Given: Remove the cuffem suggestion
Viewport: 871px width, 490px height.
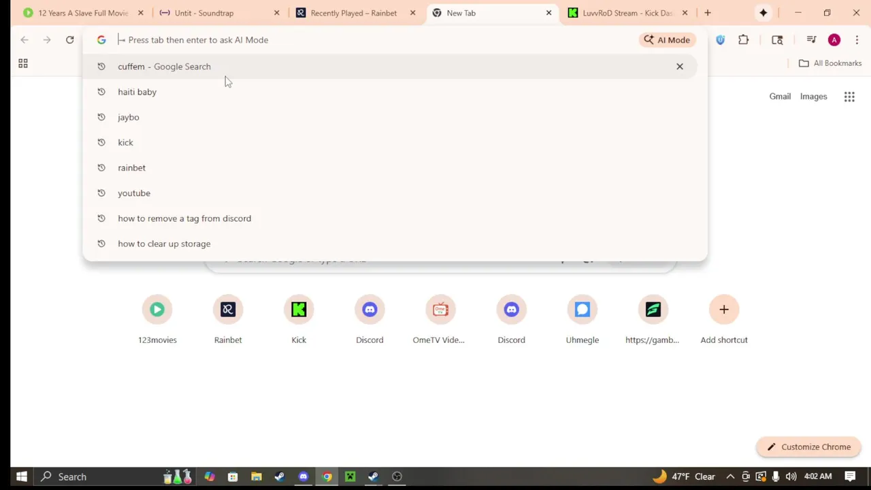Looking at the screenshot, I should click(x=679, y=66).
